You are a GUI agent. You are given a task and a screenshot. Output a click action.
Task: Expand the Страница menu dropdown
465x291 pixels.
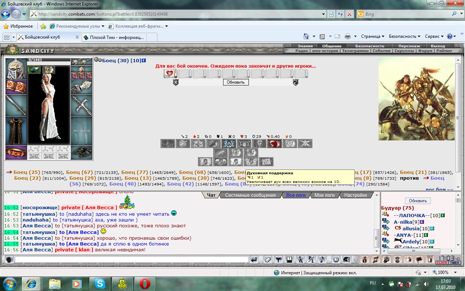point(373,36)
